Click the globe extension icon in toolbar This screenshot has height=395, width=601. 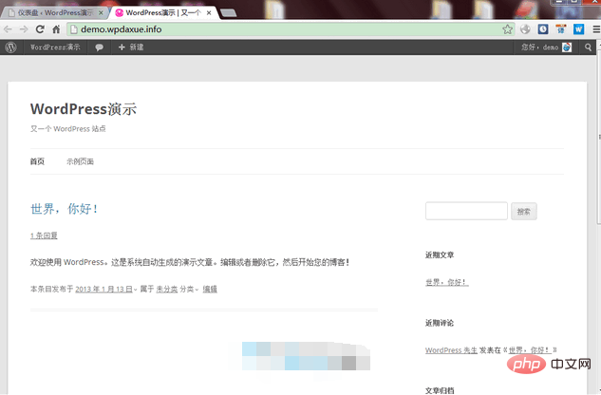525,29
